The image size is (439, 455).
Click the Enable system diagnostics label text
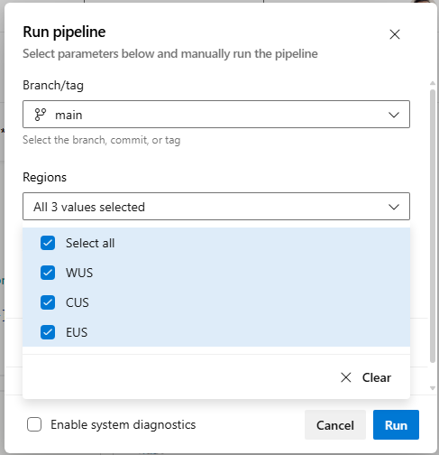point(123,424)
